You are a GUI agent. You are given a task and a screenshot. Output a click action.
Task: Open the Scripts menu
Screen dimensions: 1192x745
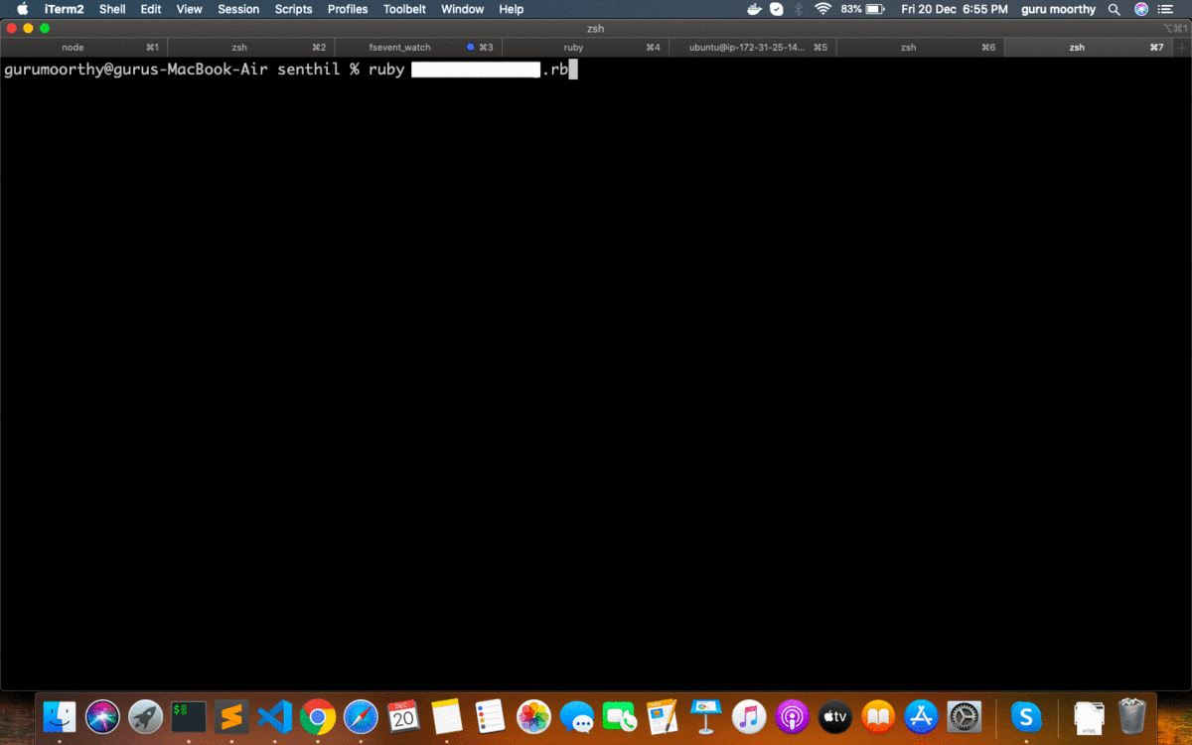tap(294, 9)
